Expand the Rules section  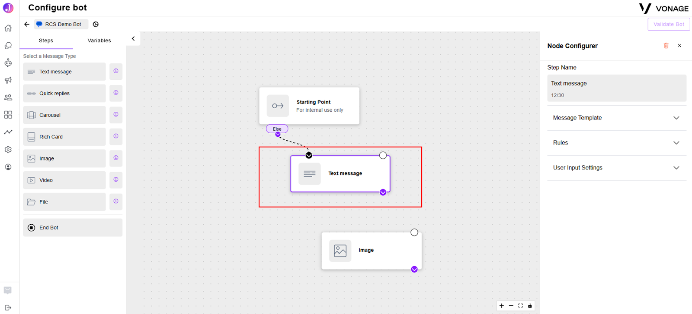tap(617, 143)
